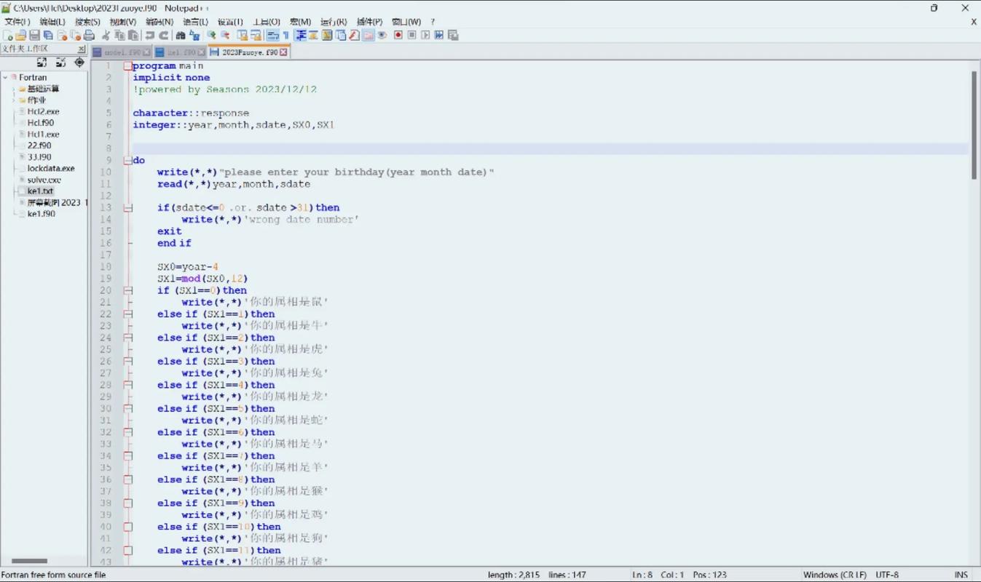Click the folder panel horizontal scrollbar
Screen dimensions: 981x582
[x=29, y=561]
